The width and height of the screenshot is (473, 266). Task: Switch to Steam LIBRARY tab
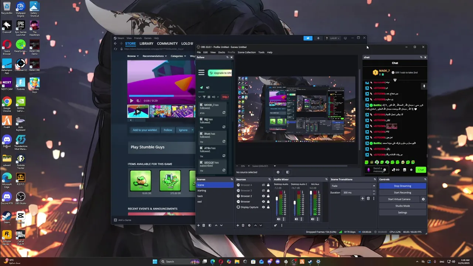(x=146, y=44)
